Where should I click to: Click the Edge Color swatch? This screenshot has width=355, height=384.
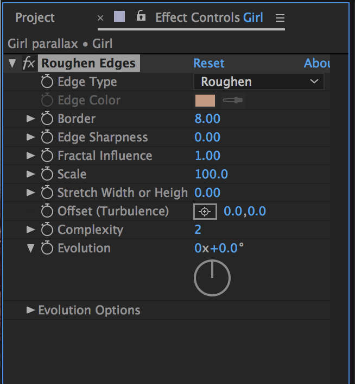click(x=205, y=101)
